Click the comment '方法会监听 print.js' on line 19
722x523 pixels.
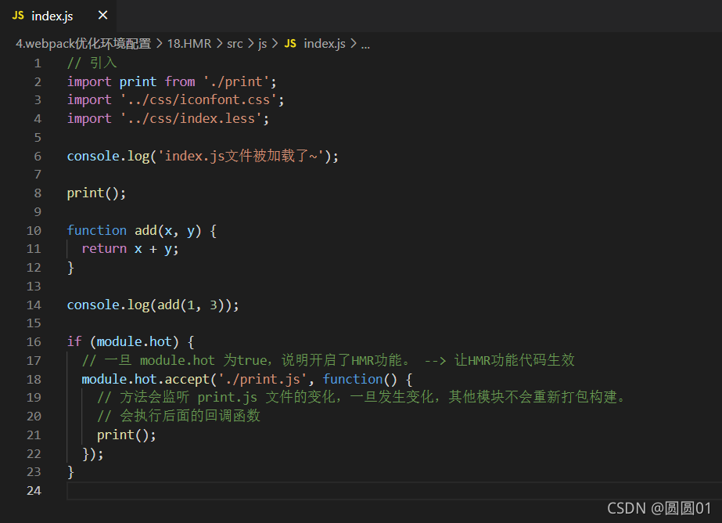361,397
